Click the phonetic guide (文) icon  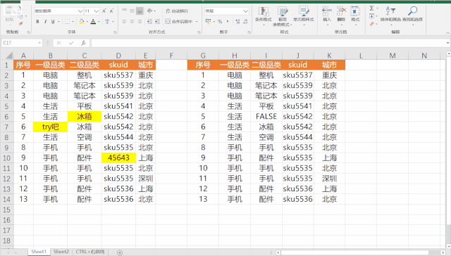(x=107, y=22)
